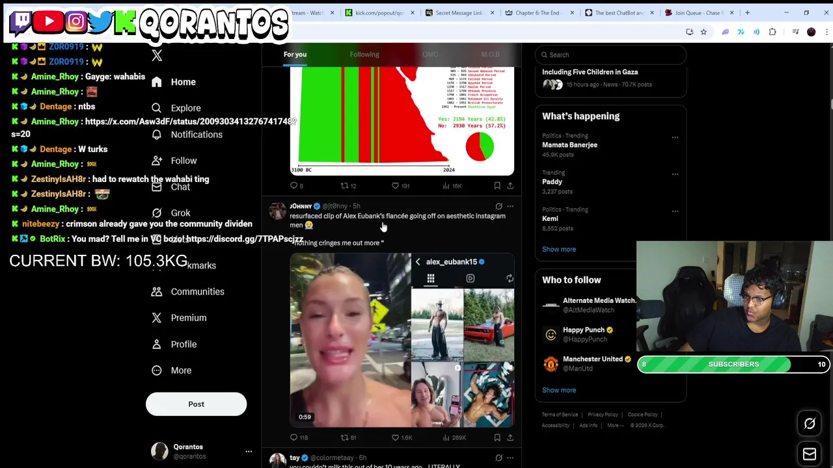
Task: Switch to the M.O.B timeline tab
Action: click(491, 55)
